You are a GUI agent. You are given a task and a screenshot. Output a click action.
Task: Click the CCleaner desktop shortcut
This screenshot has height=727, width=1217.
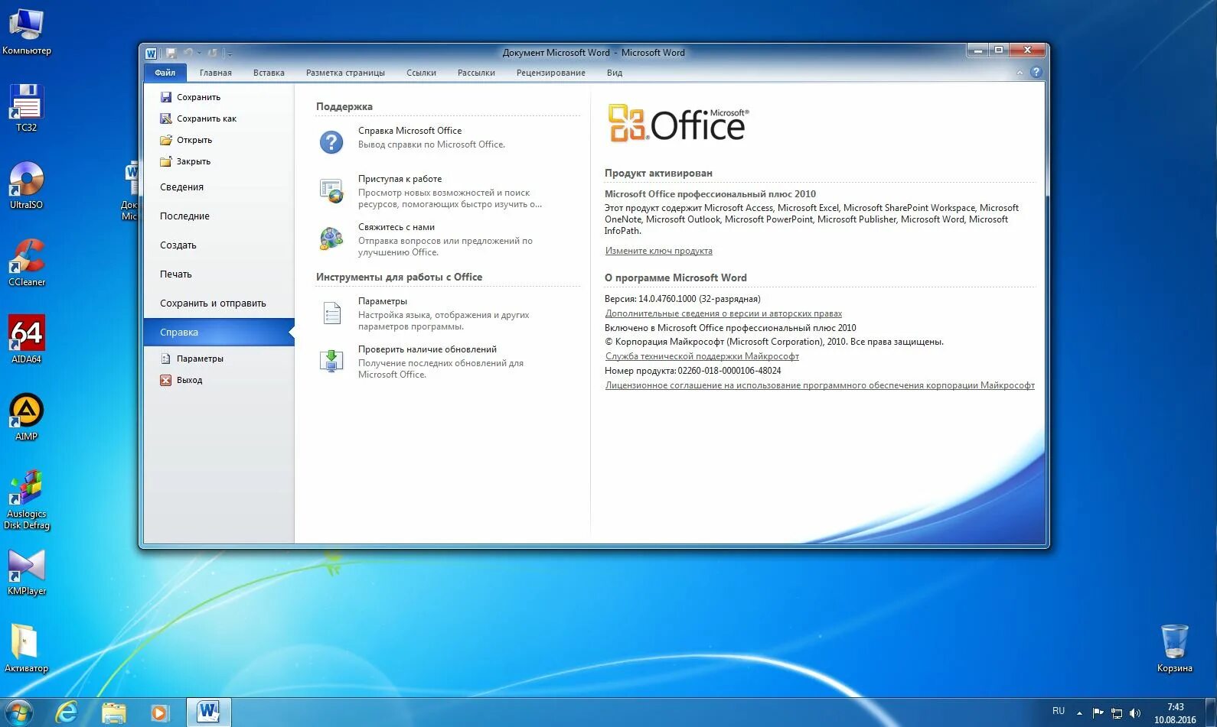pos(27,262)
